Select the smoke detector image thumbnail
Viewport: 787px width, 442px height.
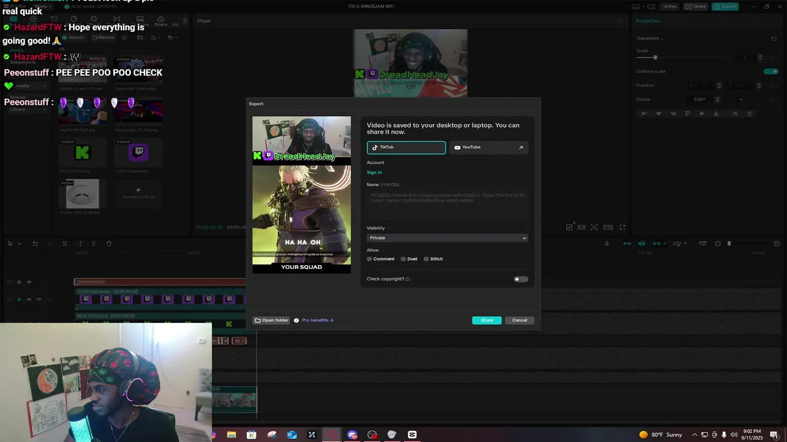coord(82,193)
